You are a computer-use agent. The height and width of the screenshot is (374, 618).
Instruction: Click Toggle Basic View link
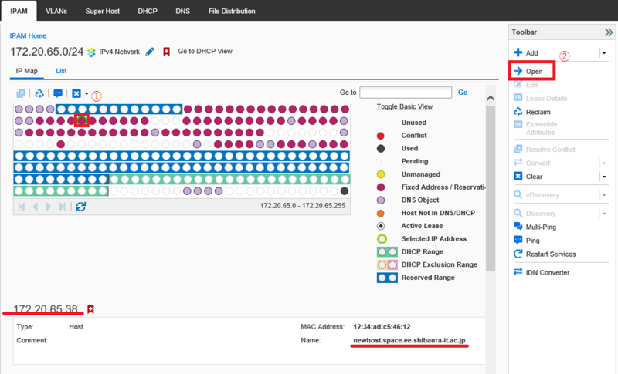[404, 106]
